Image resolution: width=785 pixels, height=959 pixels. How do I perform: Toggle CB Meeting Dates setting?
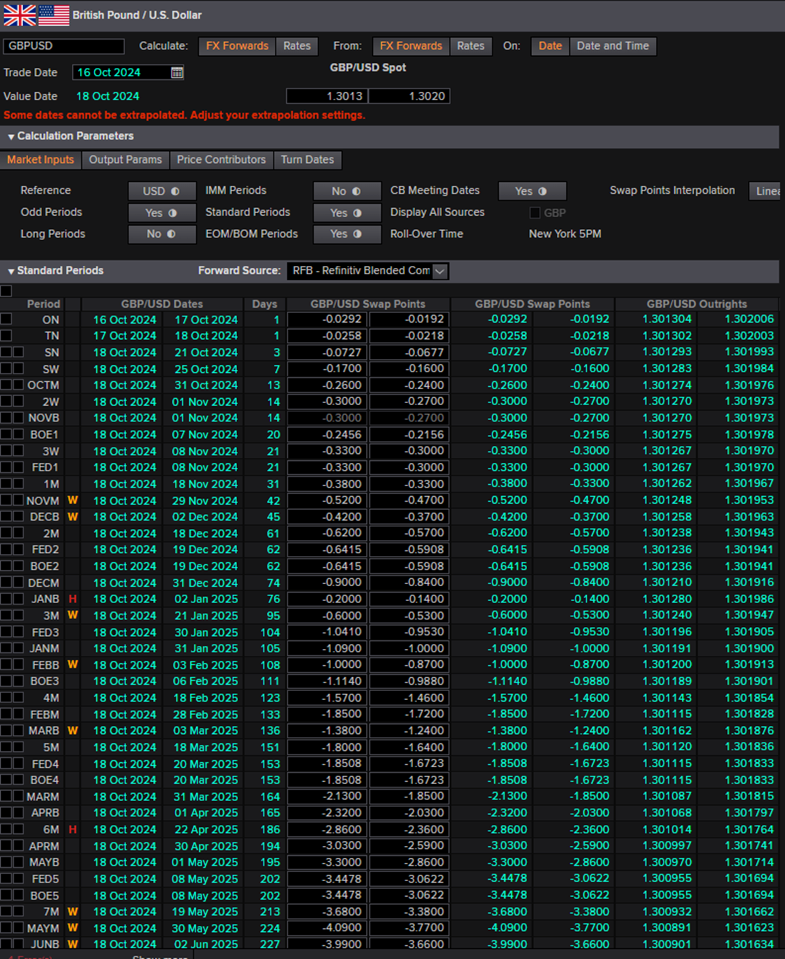click(532, 191)
